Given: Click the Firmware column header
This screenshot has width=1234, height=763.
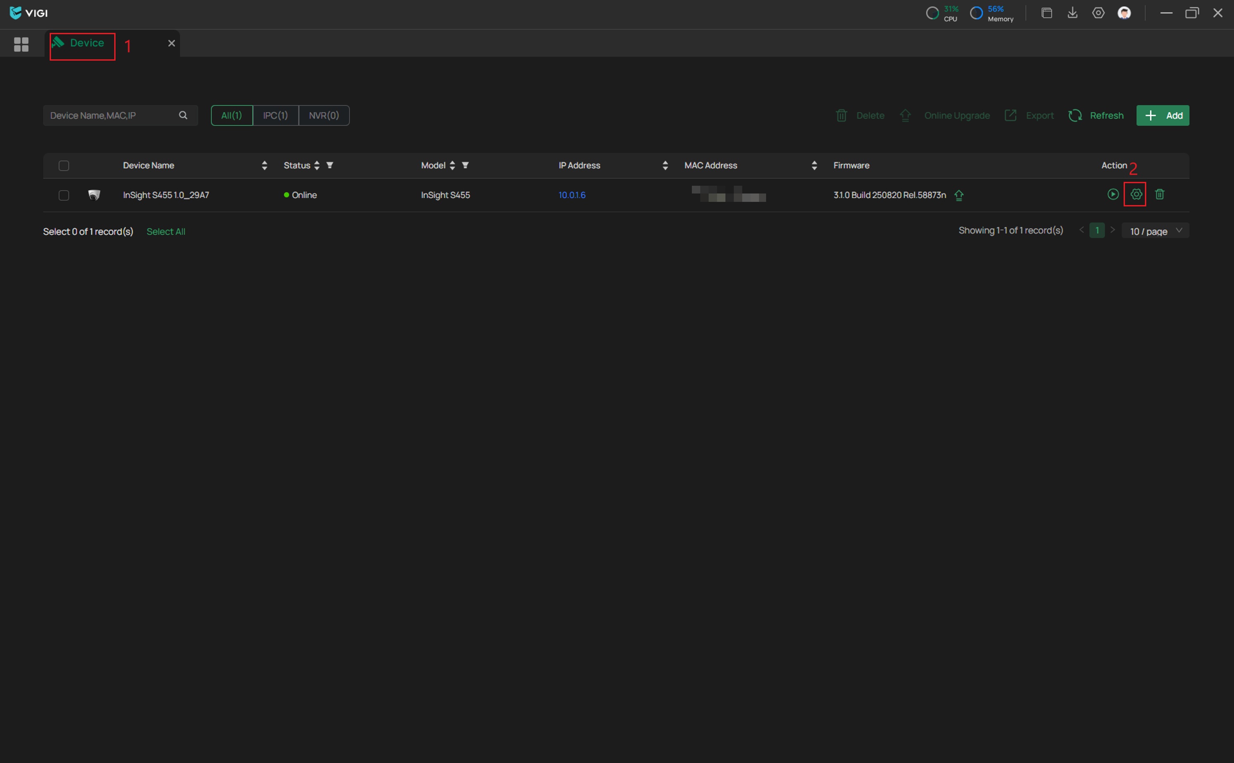Looking at the screenshot, I should (x=851, y=166).
